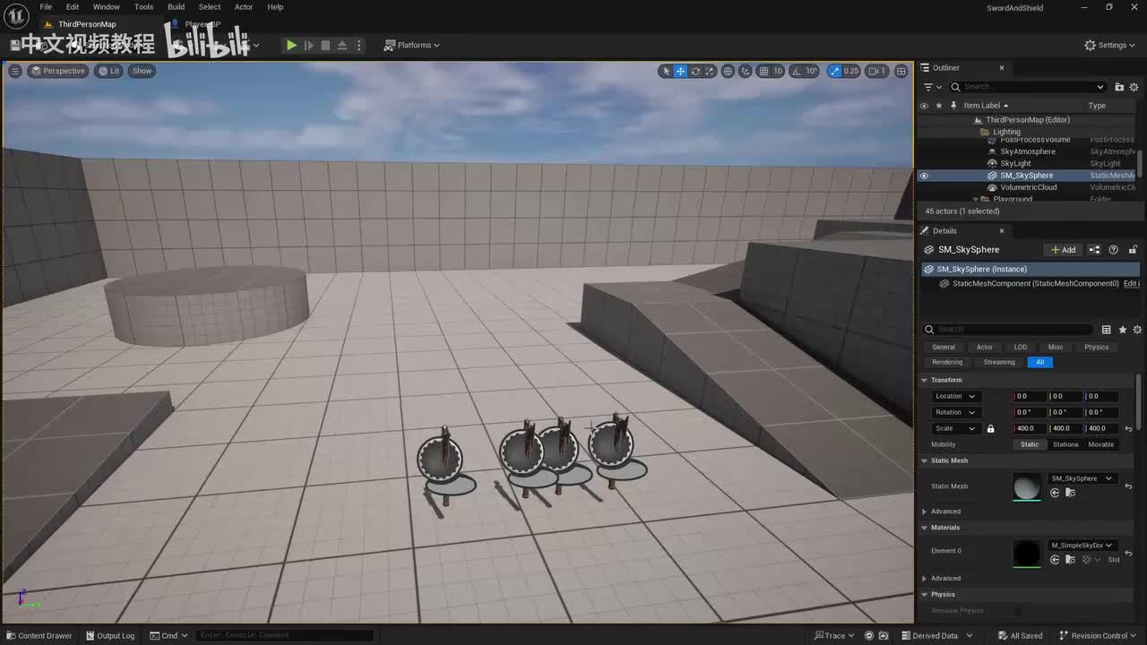The height and width of the screenshot is (645, 1147).
Task: Select SkyAtmosphere in Outliner
Action: (x=1028, y=151)
